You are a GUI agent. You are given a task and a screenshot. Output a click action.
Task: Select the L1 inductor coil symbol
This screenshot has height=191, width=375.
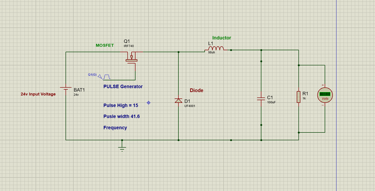click(x=215, y=49)
